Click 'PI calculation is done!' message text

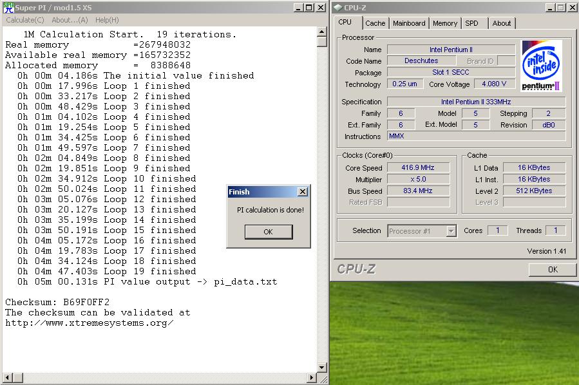tap(271, 210)
